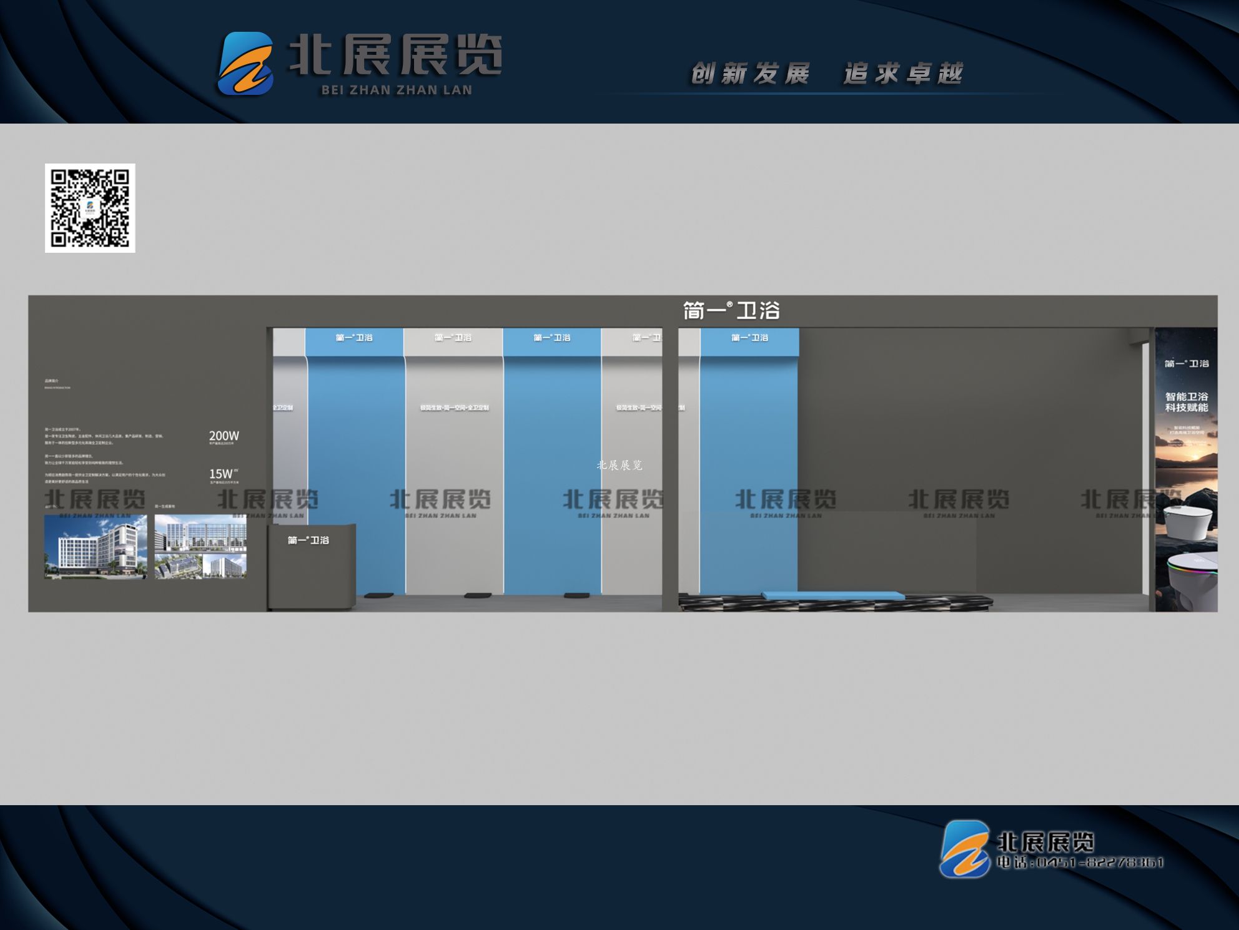Click the large 简一卫浴 booth fascia sign
The height and width of the screenshot is (930, 1239).
tap(731, 310)
